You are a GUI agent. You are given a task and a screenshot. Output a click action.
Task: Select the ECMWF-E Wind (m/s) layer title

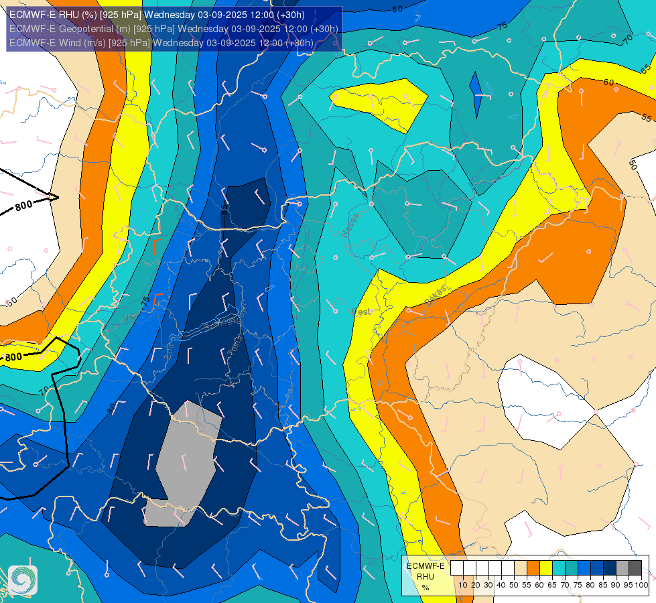pyautogui.click(x=161, y=43)
